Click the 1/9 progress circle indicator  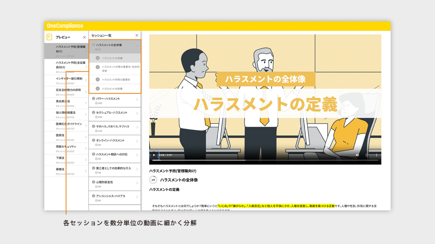pos(153,180)
